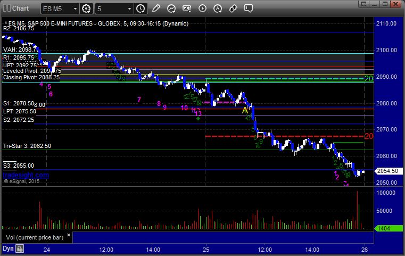
Task: Click the 100000 volume axis value
Action: 386,193
